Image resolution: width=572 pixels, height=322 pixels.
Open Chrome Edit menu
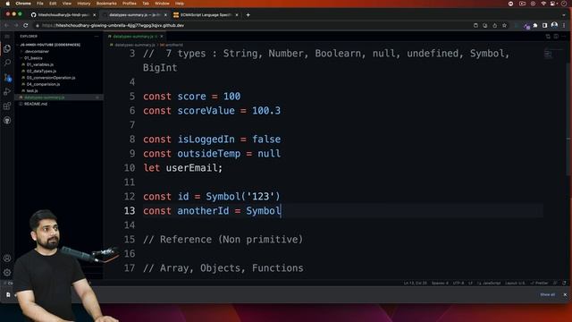coord(53,4)
